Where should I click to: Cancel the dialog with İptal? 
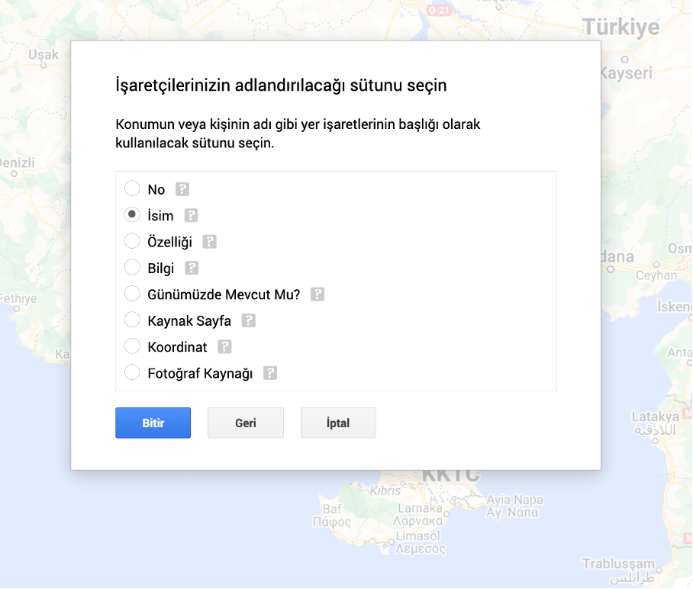point(338,423)
